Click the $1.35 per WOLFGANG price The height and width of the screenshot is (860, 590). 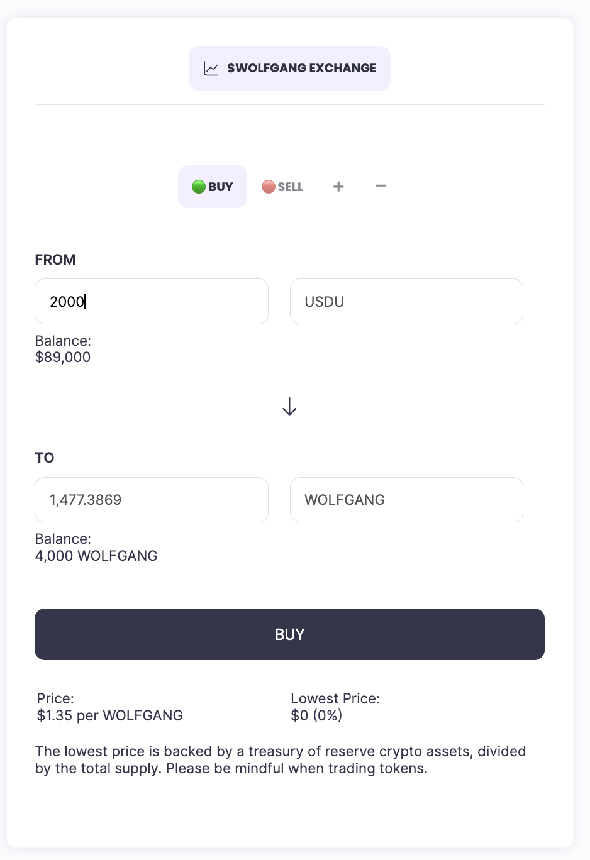coord(110,715)
